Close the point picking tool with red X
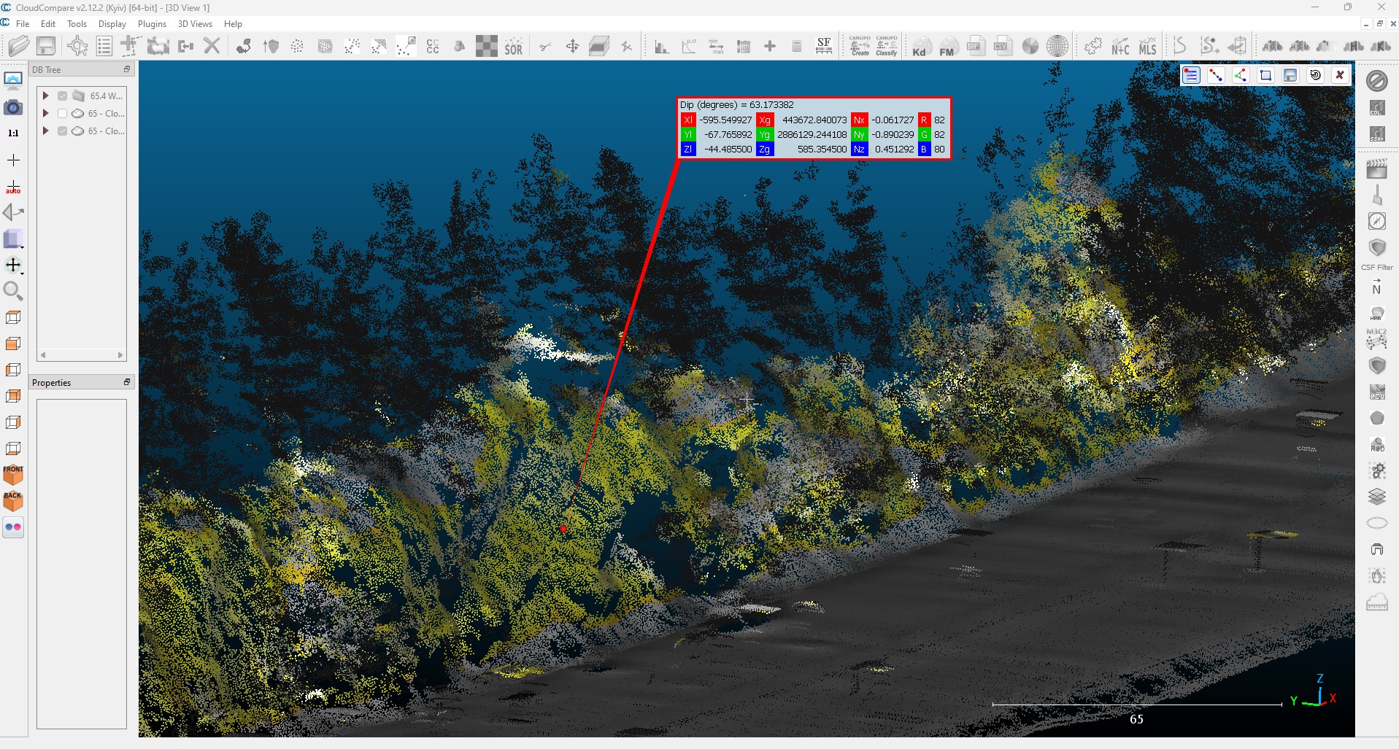Viewport: 1399px width, 749px height. tap(1340, 75)
